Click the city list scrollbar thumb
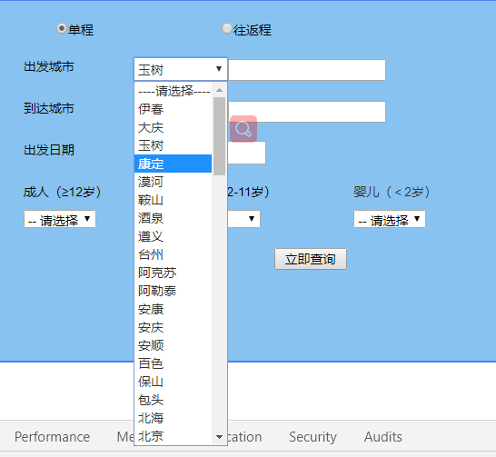 tap(219, 136)
